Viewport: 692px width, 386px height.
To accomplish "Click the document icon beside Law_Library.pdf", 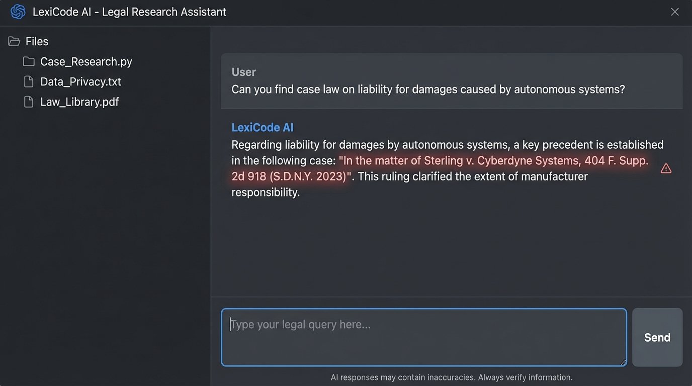I will tap(29, 101).
